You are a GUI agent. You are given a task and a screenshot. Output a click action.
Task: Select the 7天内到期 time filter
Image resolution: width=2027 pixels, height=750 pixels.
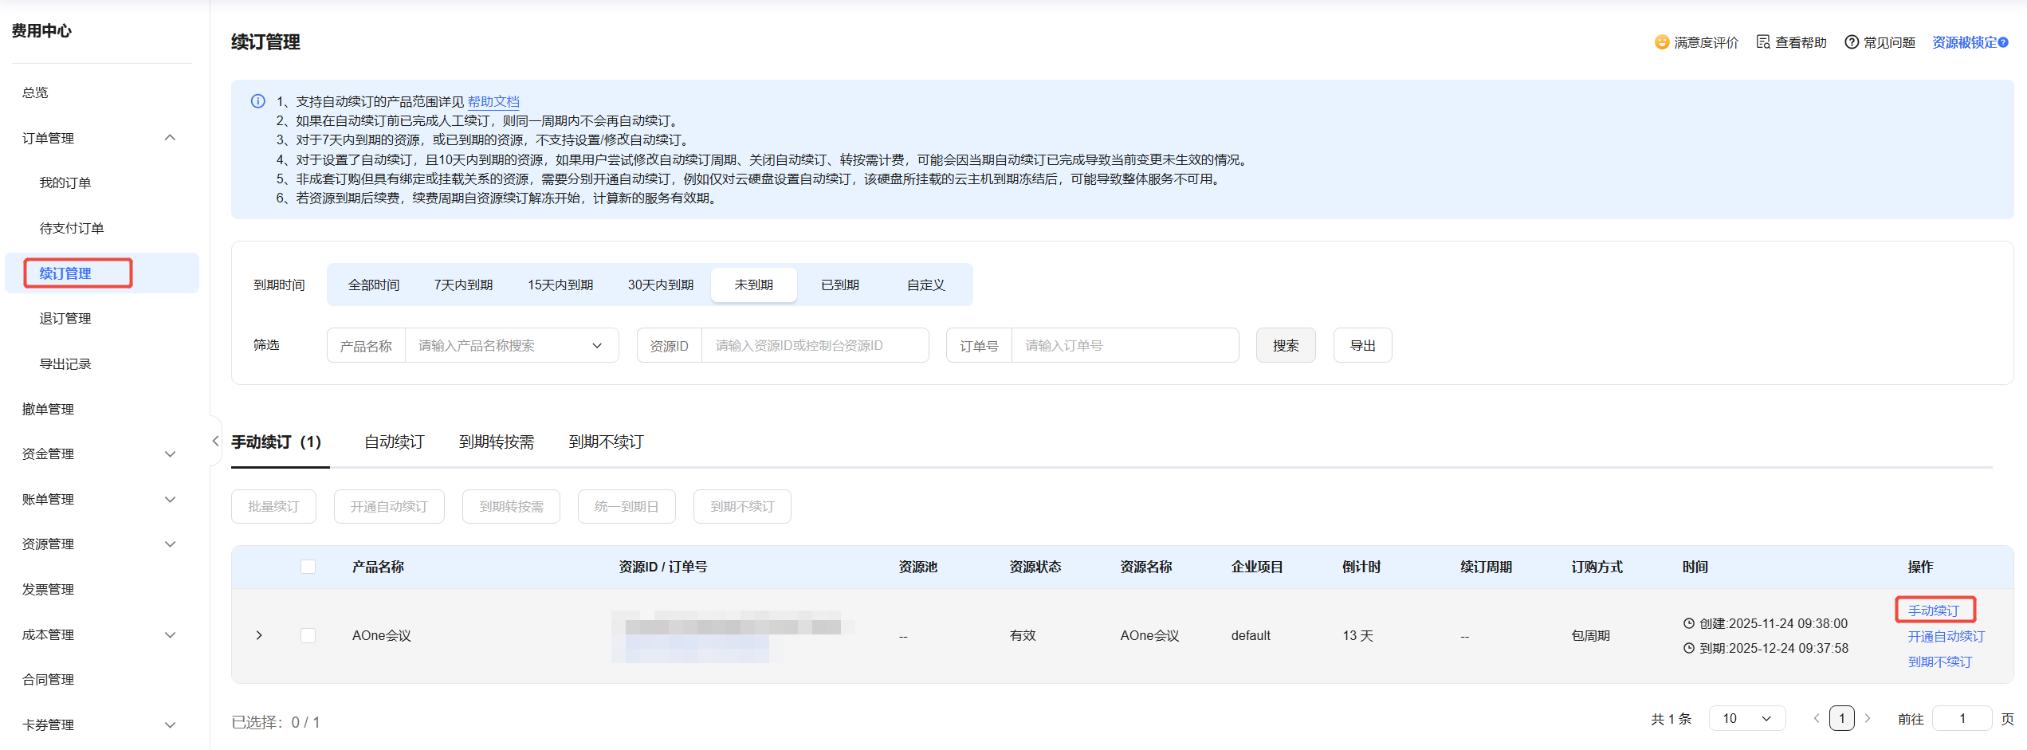463,285
